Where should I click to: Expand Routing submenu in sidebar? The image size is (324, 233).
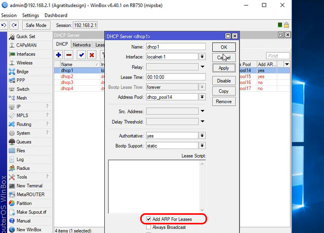click(48, 124)
